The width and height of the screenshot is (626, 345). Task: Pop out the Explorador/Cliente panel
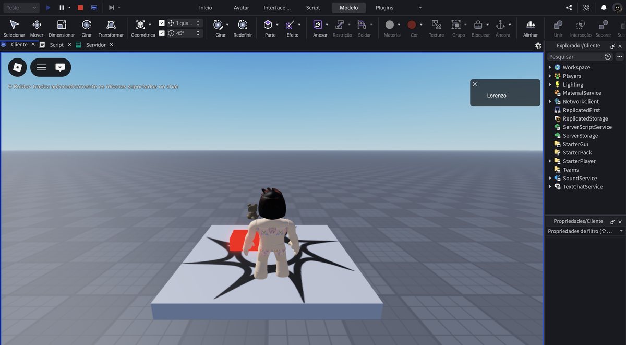click(612, 46)
